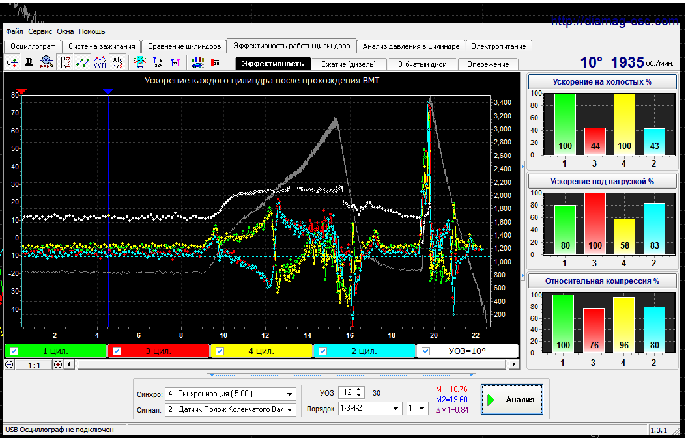Click the dotted panel splitter below the graph
The width and height of the screenshot is (688, 438).
[x=341, y=376]
